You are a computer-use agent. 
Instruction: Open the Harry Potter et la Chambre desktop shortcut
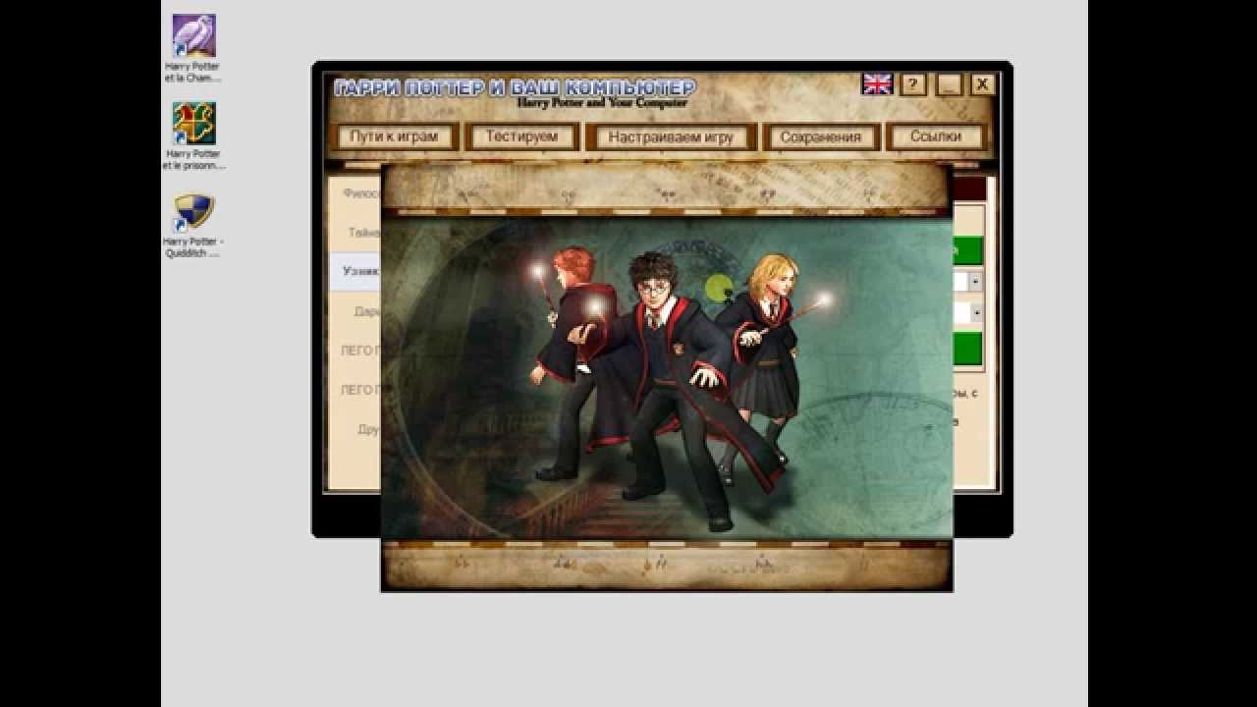[193, 49]
